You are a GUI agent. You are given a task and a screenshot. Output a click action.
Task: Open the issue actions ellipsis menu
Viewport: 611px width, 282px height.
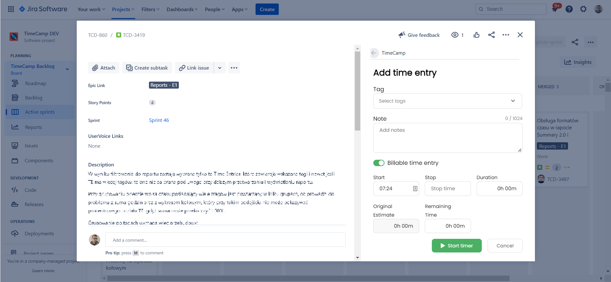[x=506, y=35]
